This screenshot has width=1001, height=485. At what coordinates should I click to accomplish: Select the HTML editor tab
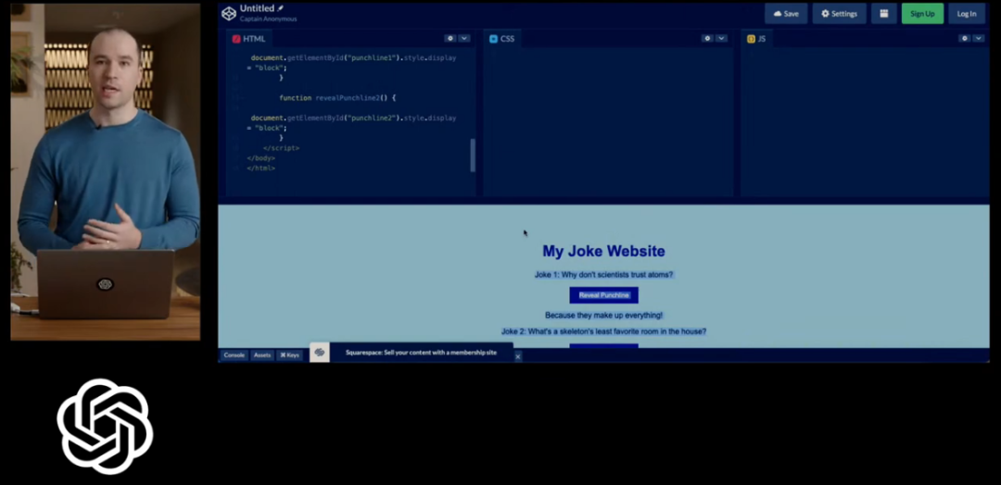249,39
